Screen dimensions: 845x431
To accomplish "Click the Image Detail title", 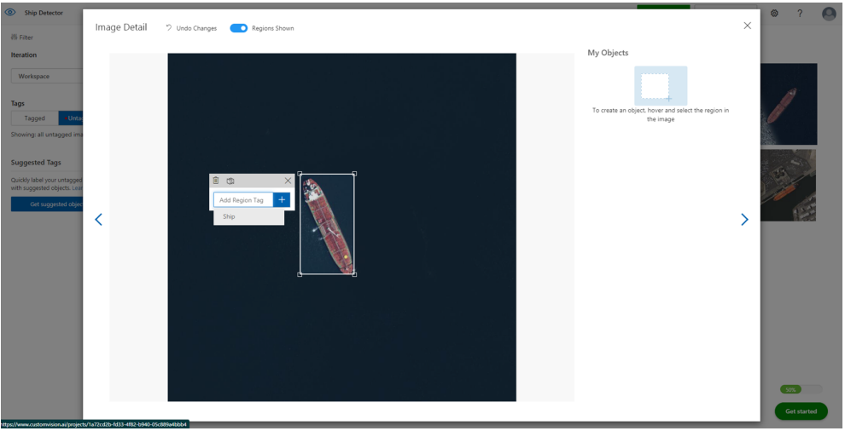I will [x=121, y=27].
